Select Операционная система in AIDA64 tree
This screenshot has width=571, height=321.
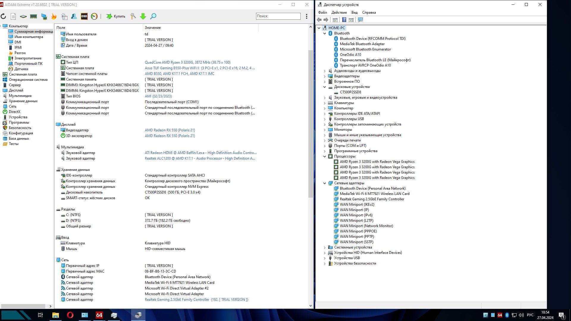click(28, 80)
